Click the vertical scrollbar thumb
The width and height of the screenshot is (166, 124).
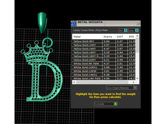tap(137, 45)
